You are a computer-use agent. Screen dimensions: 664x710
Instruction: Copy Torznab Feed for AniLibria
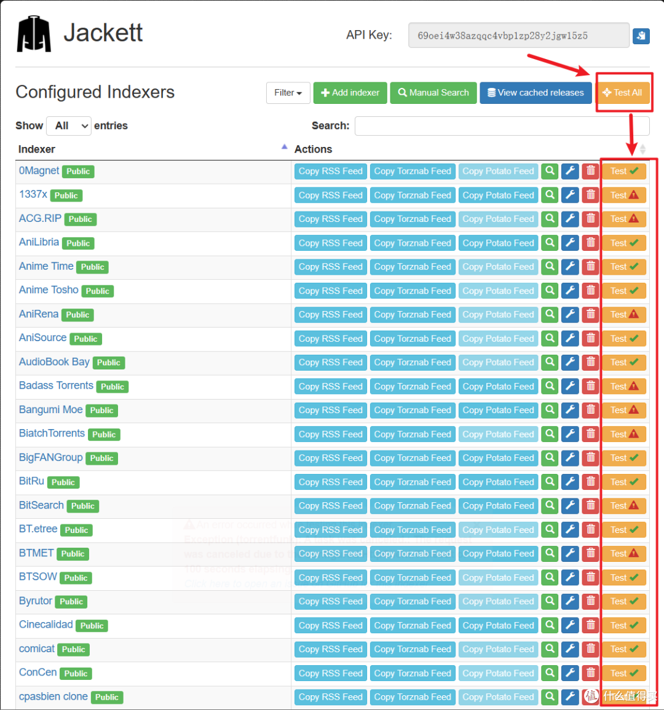(413, 243)
